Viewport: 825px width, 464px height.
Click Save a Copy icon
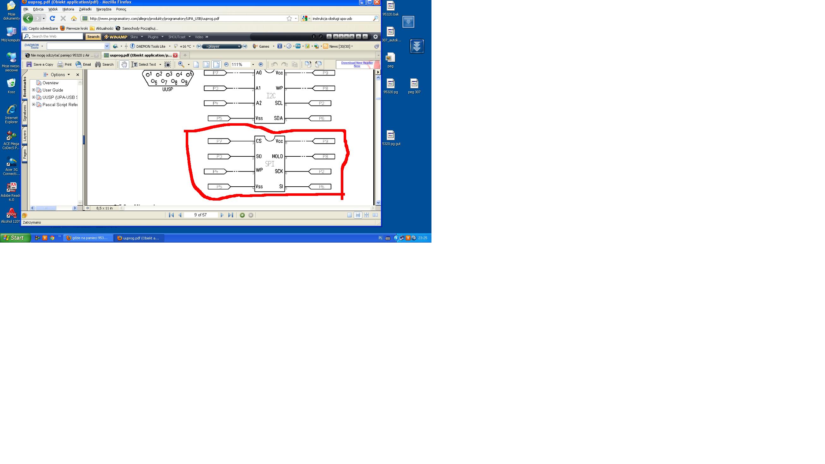click(x=29, y=64)
